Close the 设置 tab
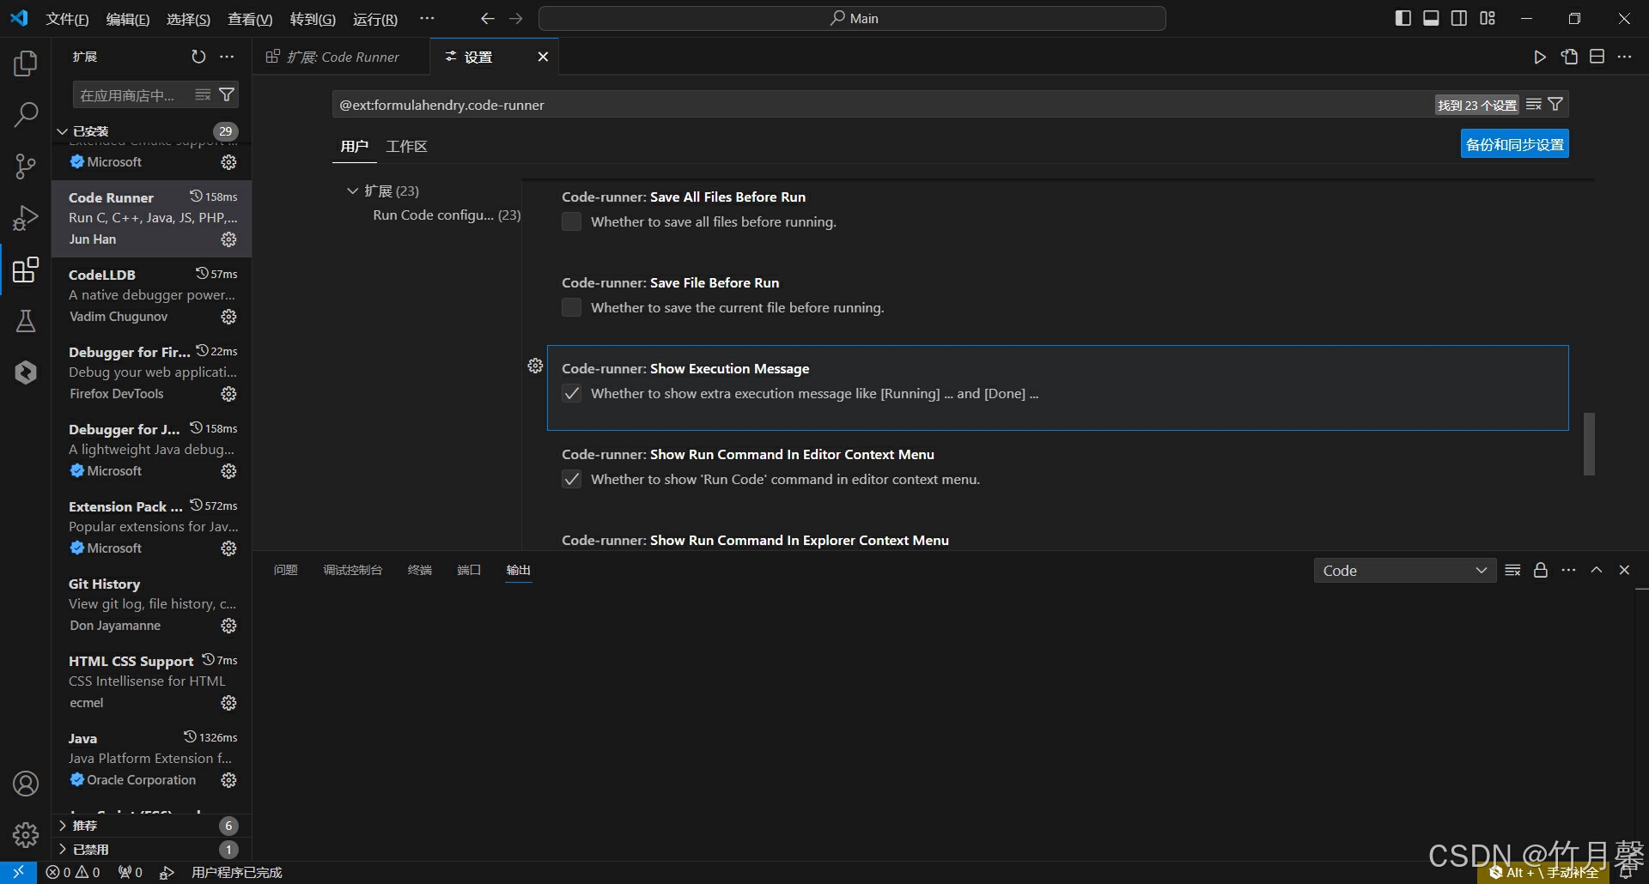This screenshot has height=884, width=1649. (543, 57)
